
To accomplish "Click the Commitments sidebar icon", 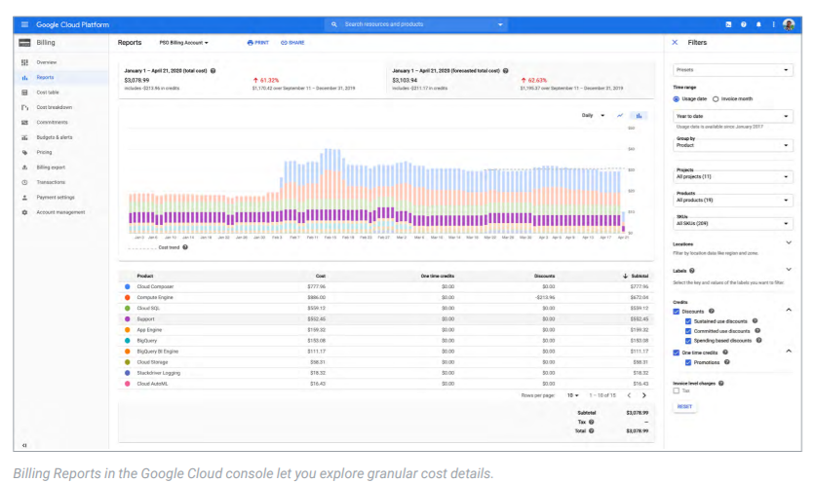I will [24, 123].
